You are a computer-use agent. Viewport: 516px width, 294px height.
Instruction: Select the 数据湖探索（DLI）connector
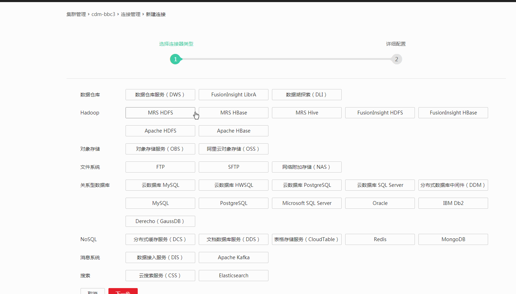point(307,95)
